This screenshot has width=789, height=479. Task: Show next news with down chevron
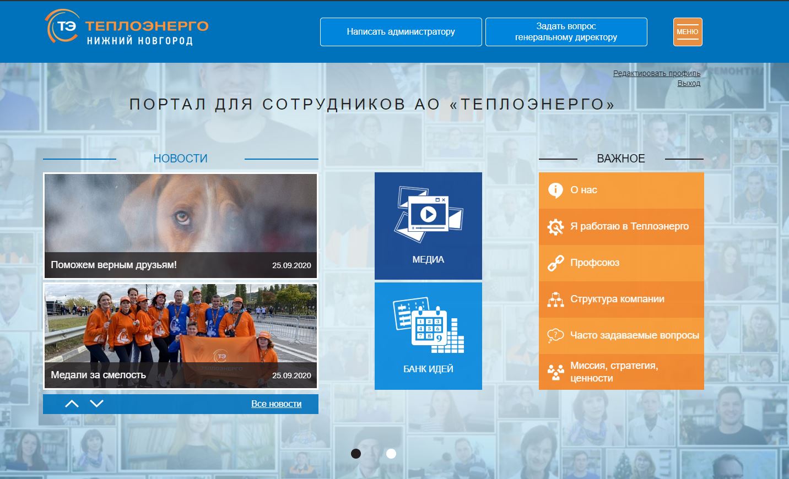pos(96,404)
